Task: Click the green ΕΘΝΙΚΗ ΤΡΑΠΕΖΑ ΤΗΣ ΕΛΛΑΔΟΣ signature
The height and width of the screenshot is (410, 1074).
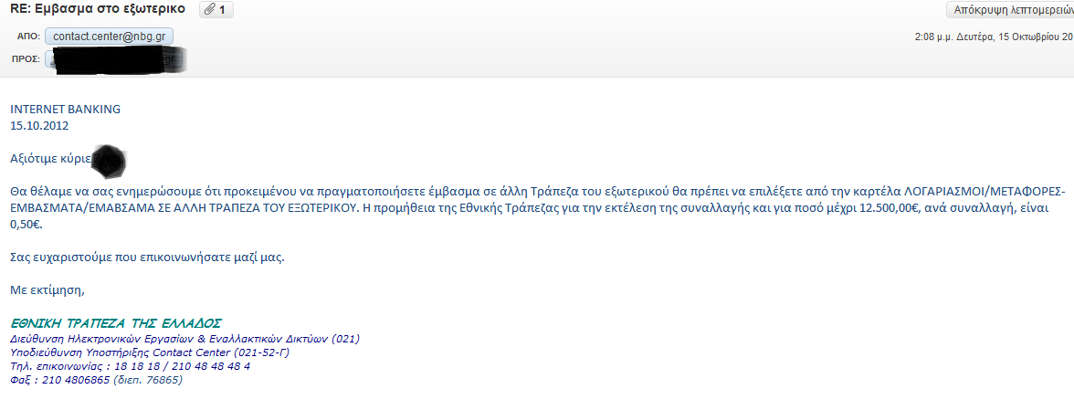Action: (x=116, y=323)
